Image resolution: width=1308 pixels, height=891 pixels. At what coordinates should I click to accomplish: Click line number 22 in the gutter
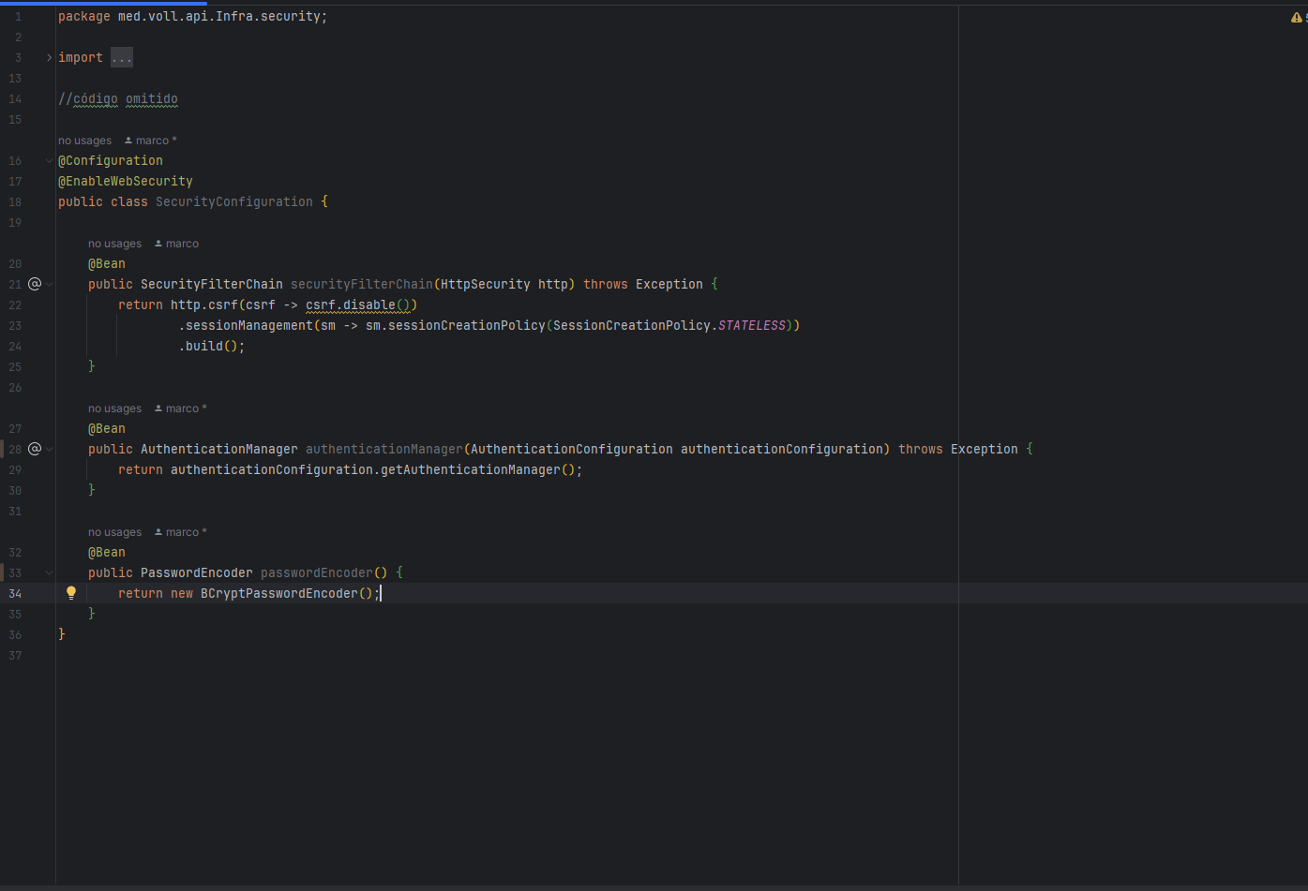[15, 304]
